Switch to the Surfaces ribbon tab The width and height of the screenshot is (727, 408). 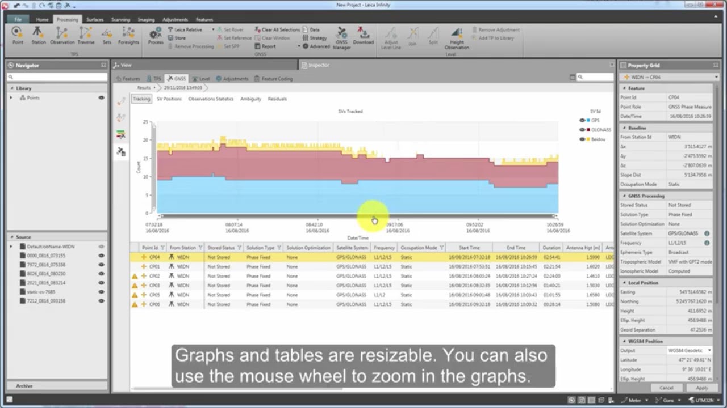pyautogui.click(x=95, y=19)
